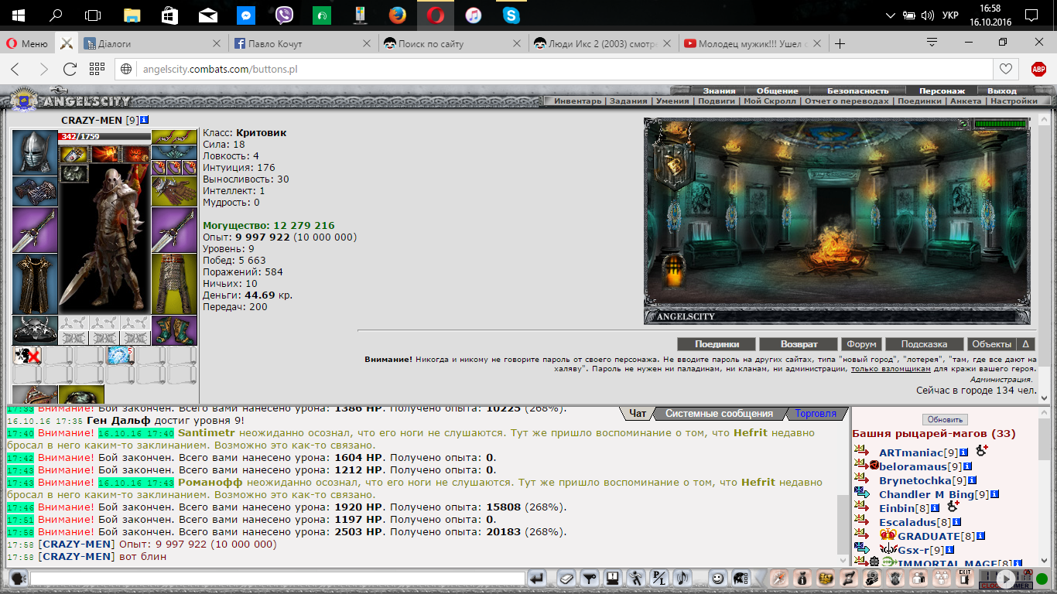The width and height of the screenshot is (1057, 594).
Task: Click the room picture of Angelscity
Action: tap(837, 220)
